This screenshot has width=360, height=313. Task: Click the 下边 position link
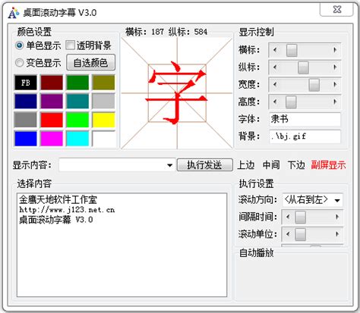(x=296, y=165)
